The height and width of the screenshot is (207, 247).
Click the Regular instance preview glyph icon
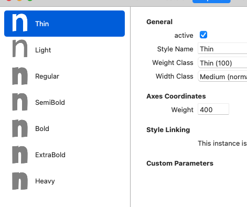20,76
